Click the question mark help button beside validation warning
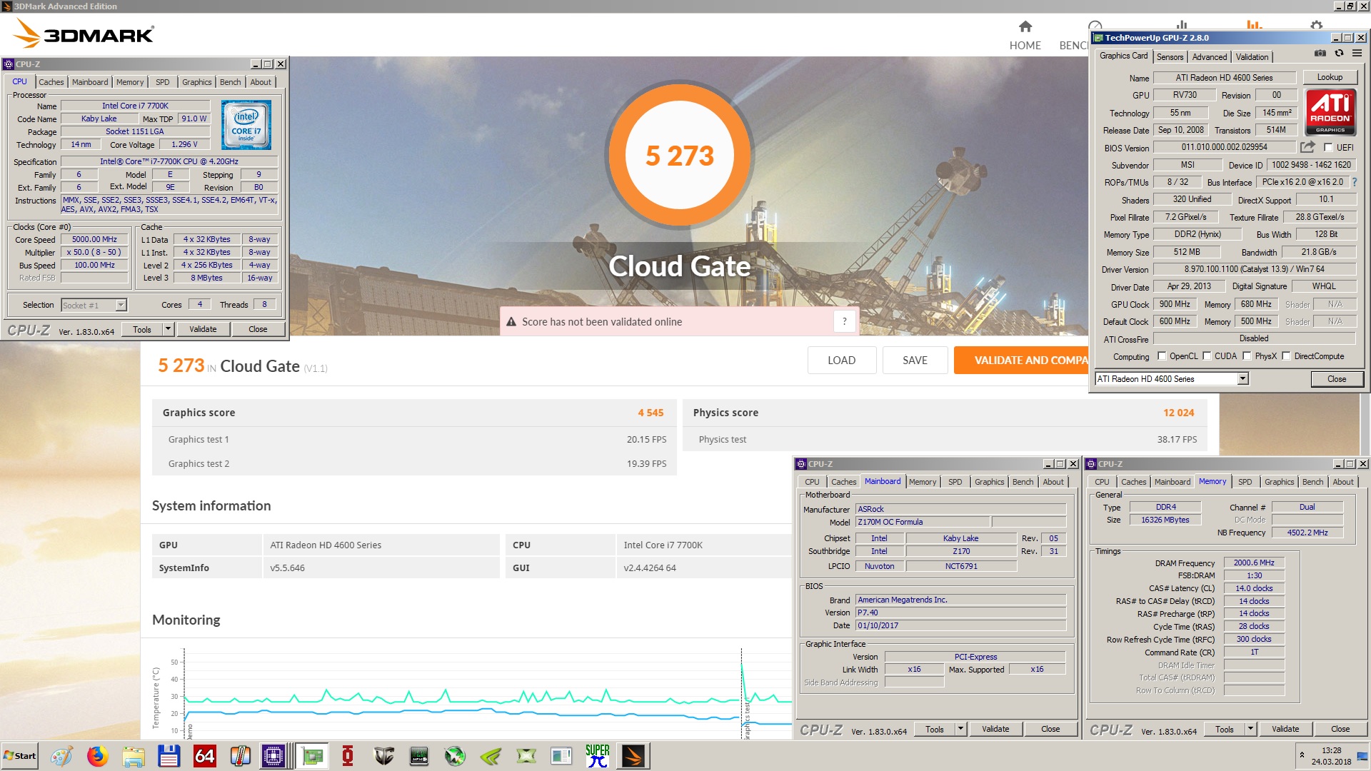This screenshot has height=771, width=1371. (x=844, y=321)
